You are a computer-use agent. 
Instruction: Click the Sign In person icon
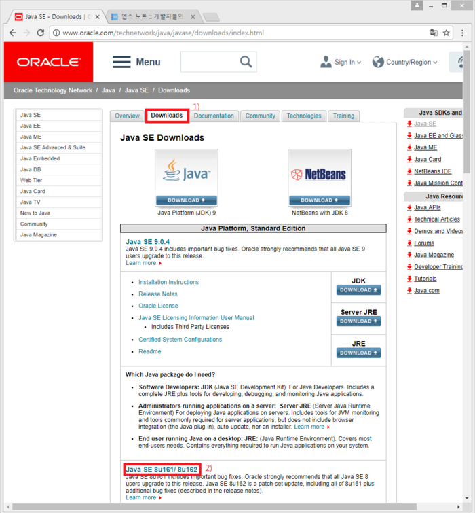(326, 62)
